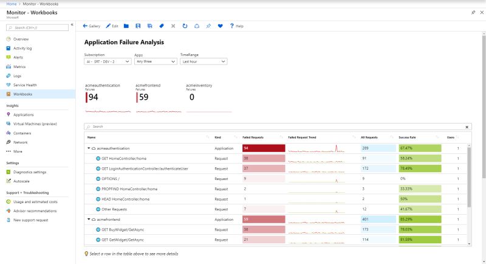
Task: Select the OPTIONS / request row
Action: point(276,179)
